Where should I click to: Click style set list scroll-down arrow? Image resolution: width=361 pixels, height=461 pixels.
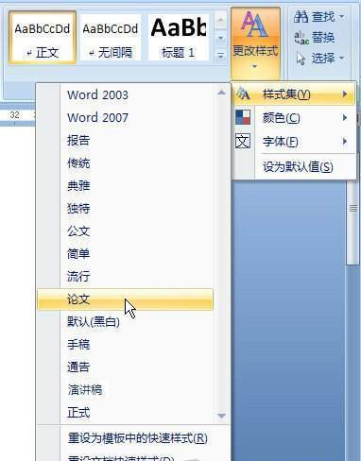tap(221, 416)
